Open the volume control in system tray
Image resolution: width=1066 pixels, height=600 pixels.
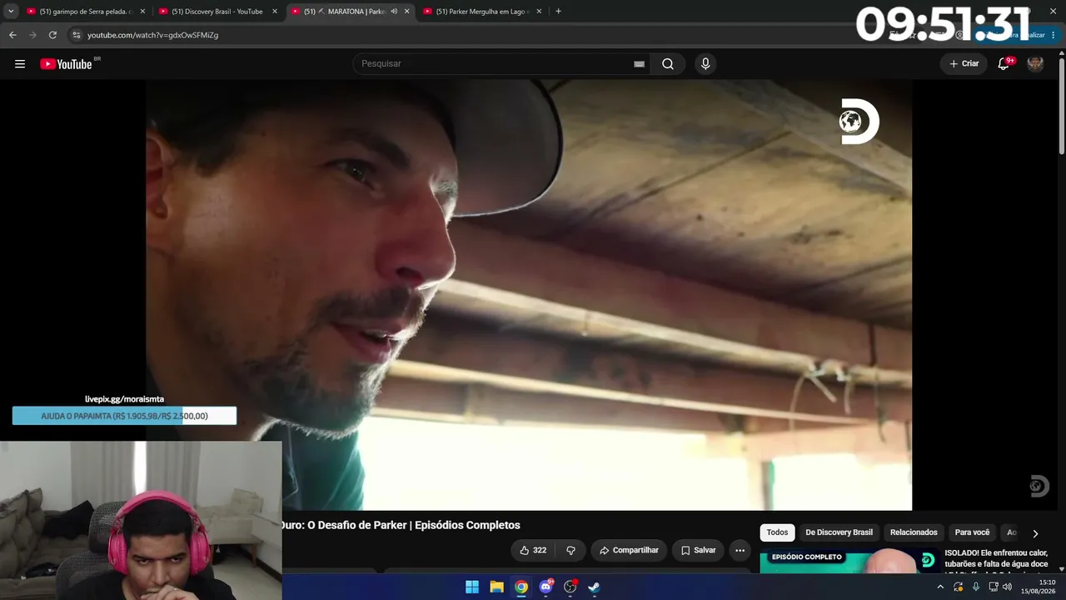[1008, 587]
